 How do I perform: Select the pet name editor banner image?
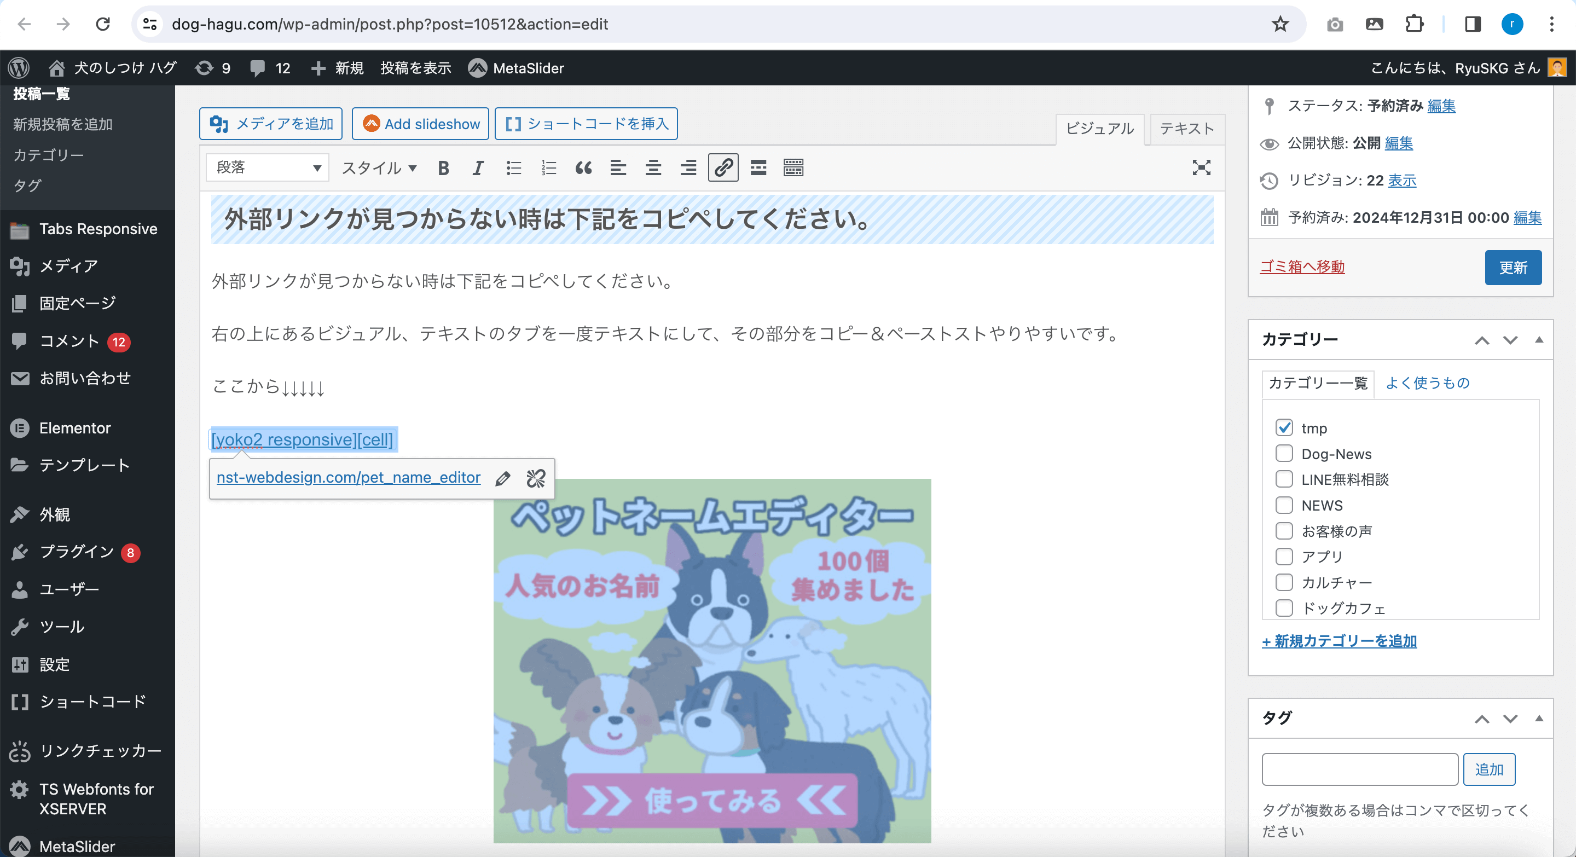[712, 661]
